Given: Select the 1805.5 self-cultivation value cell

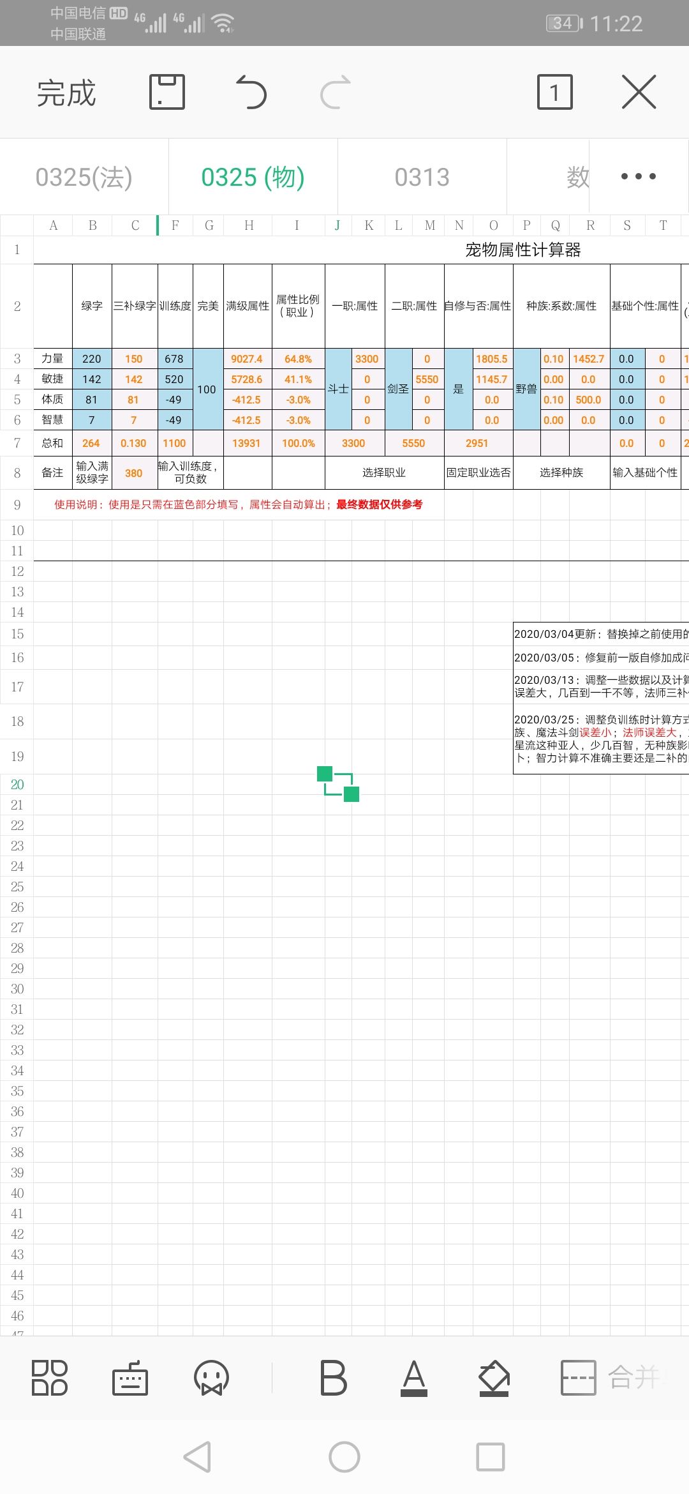Looking at the screenshot, I should (493, 359).
